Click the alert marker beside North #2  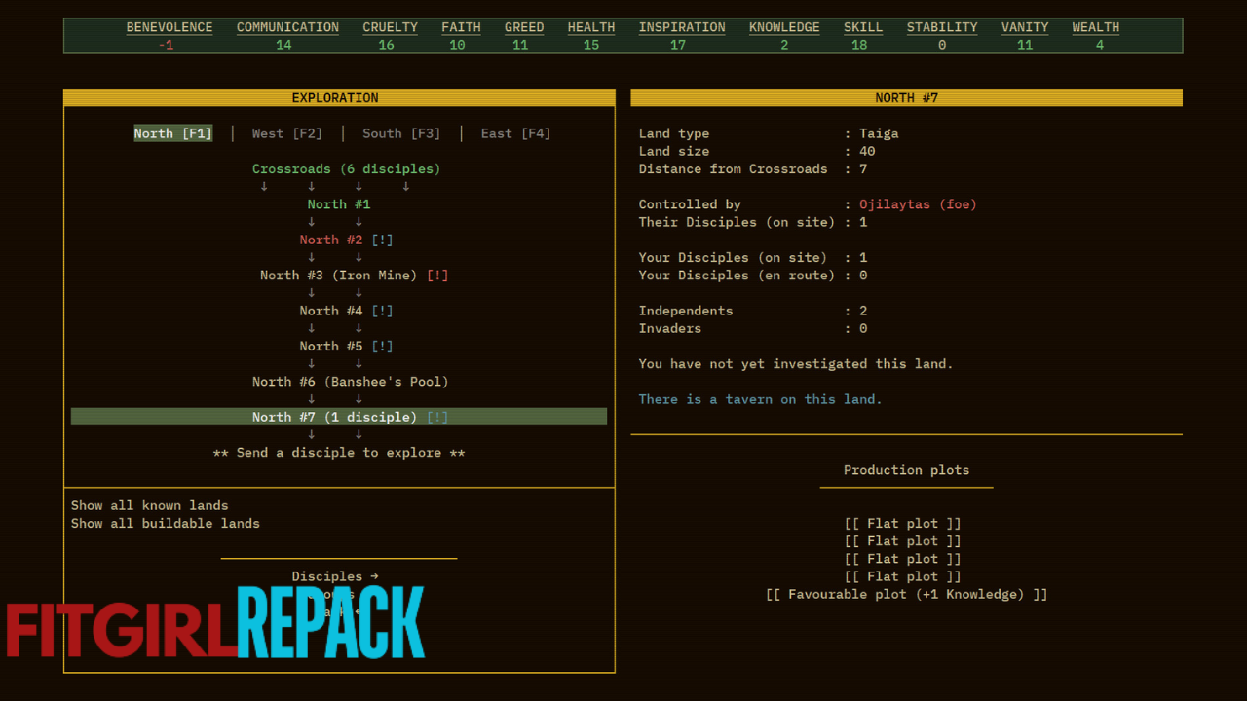point(382,240)
